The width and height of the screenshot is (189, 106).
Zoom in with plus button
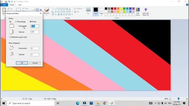[x=187, y=99]
